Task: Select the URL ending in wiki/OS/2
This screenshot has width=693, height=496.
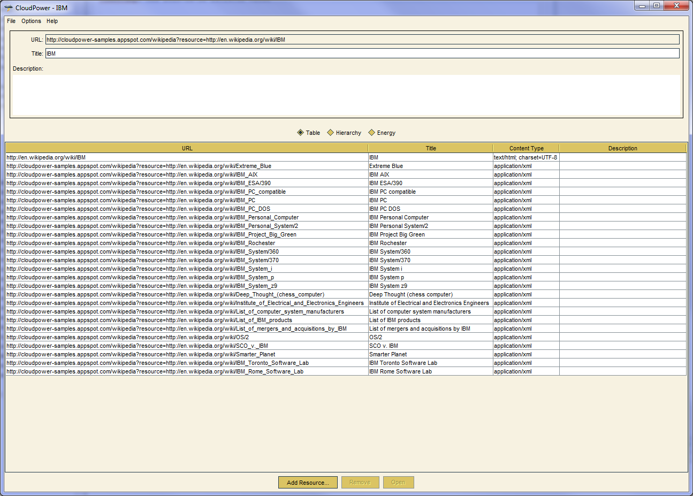Action: click(187, 337)
